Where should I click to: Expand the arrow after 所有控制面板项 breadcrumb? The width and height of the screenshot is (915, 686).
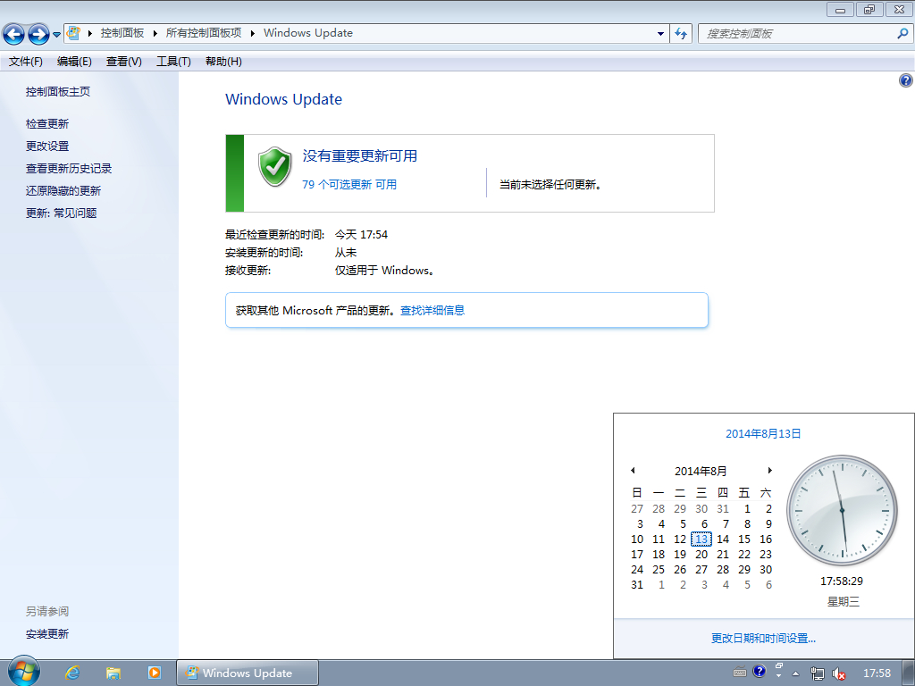click(253, 33)
